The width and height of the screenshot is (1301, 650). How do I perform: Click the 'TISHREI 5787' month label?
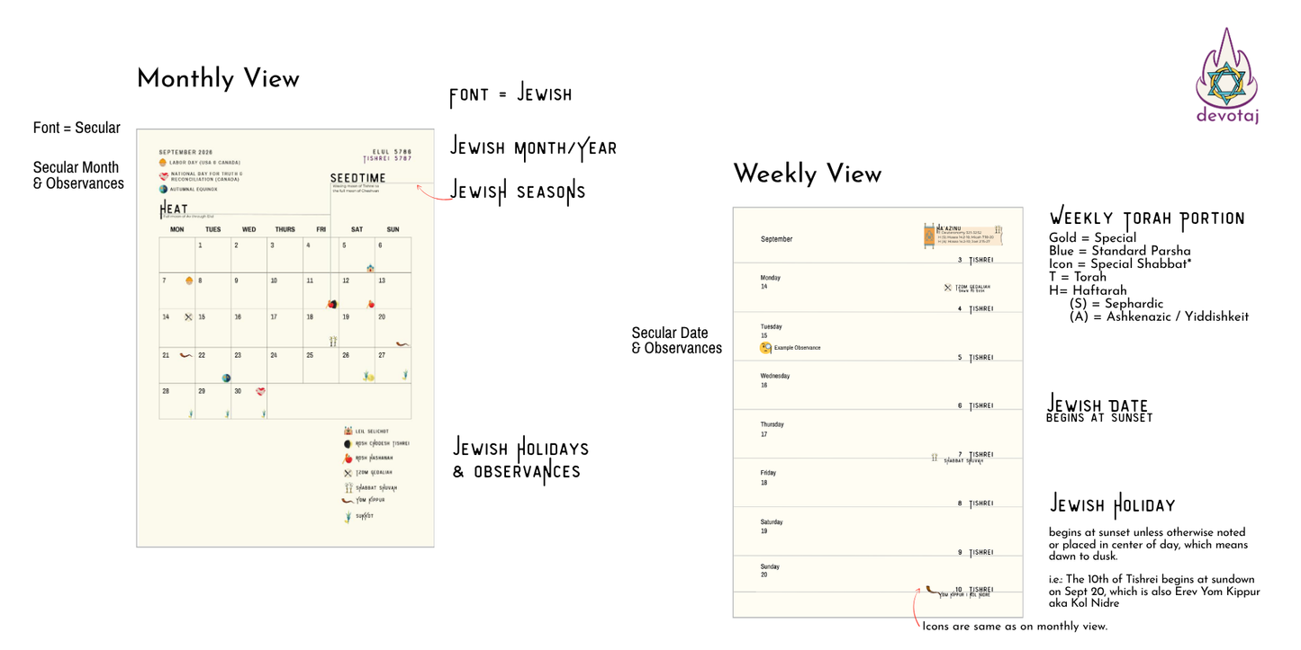tap(388, 158)
